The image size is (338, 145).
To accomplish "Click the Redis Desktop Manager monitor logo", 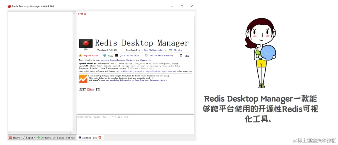I will [86, 45].
